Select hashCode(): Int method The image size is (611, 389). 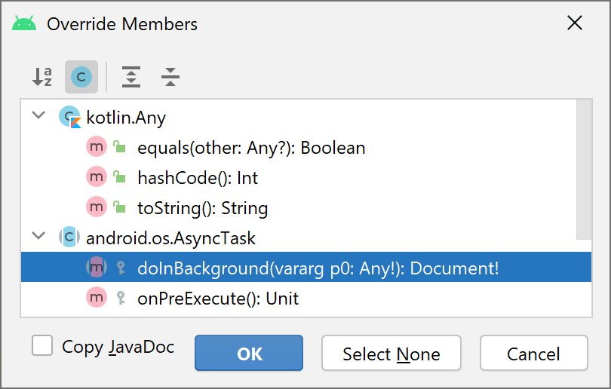click(198, 178)
